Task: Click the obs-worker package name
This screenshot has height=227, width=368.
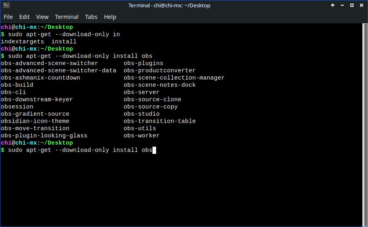Action: (142, 136)
